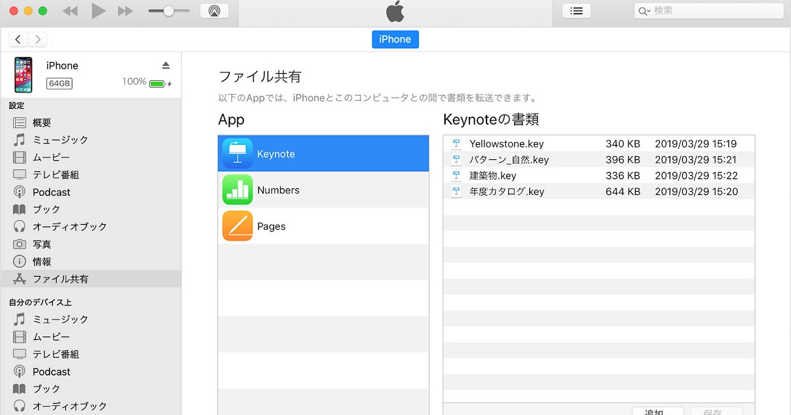Click the iPhone device thumbnail
791x415 pixels.
pos(24,74)
